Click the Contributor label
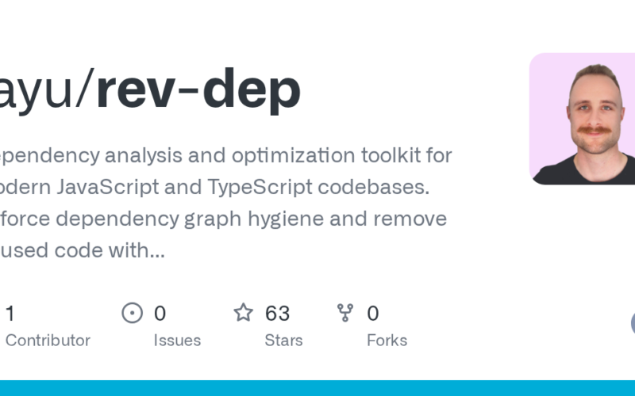Image resolution: width=635 pixels, height=396 pixels. (x=48, y=341)
